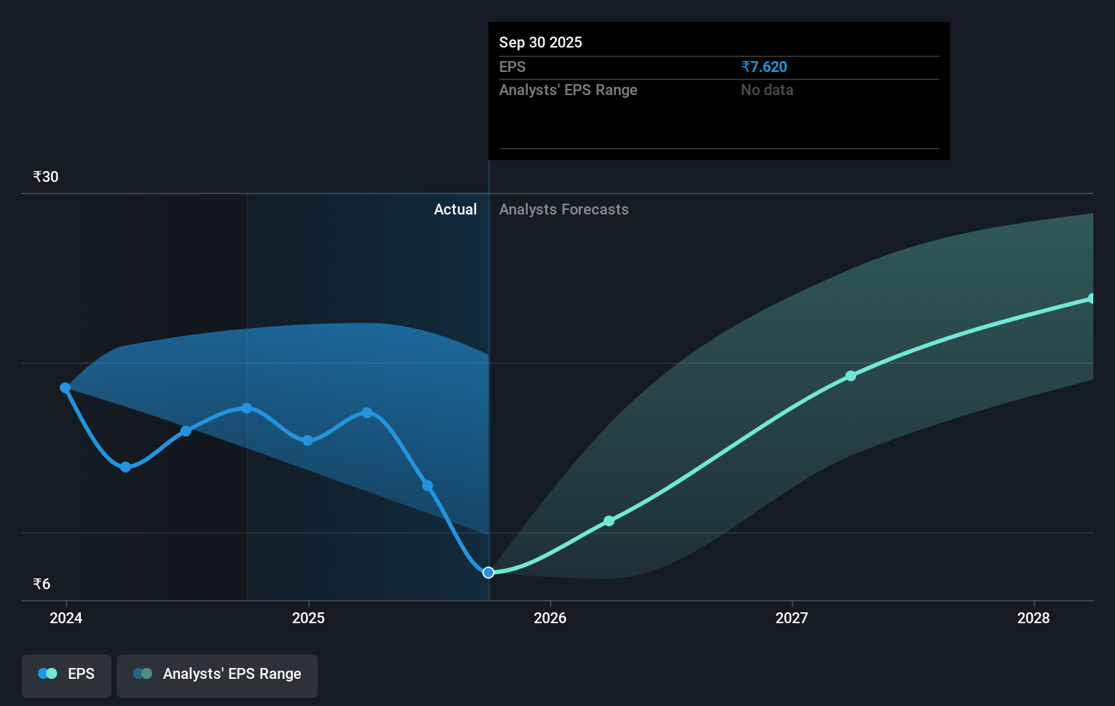
Task: Switch to the Actual section label
Action: click(x=455, y=209)
